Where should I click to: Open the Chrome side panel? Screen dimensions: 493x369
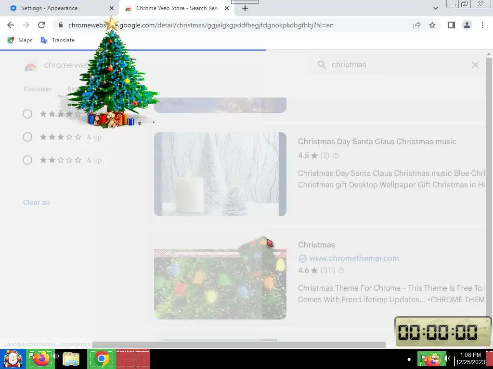452,25
